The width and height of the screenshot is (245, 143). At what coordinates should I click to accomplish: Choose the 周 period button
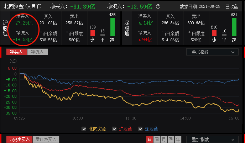156,139
